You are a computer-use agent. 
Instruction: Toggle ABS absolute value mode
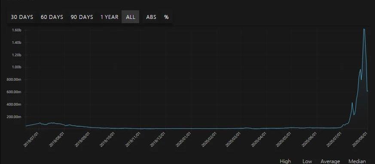[151, 17]
